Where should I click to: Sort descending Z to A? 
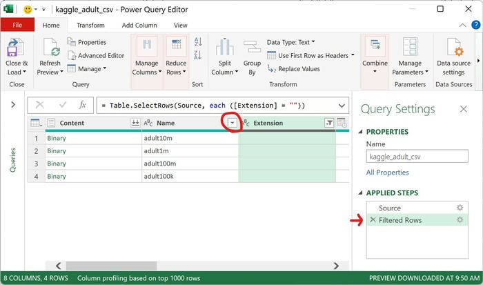tap(198, 55)
